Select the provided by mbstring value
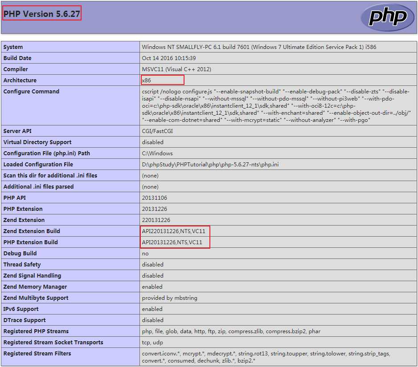This screenshot has height=367, width=418. [x=169, y=298]
